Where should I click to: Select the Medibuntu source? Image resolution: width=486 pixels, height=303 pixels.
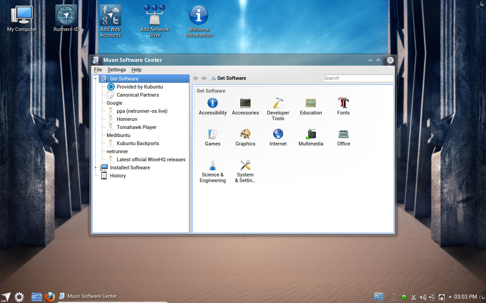click(118, 135)
